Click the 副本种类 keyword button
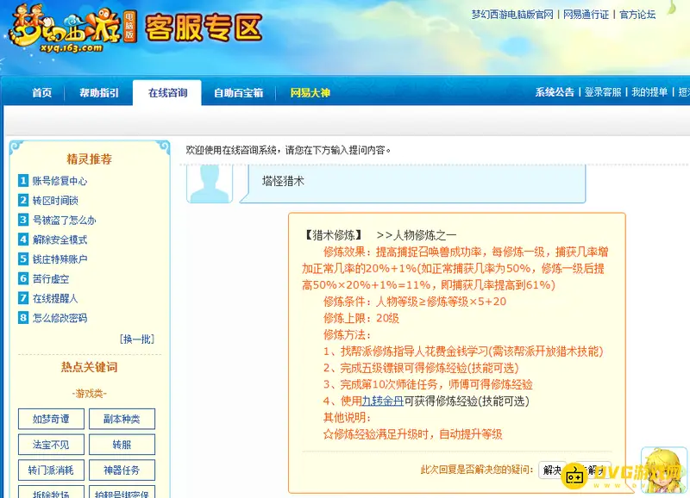Image resolution: width=690 pixels, height=498 pixels. 122,419
